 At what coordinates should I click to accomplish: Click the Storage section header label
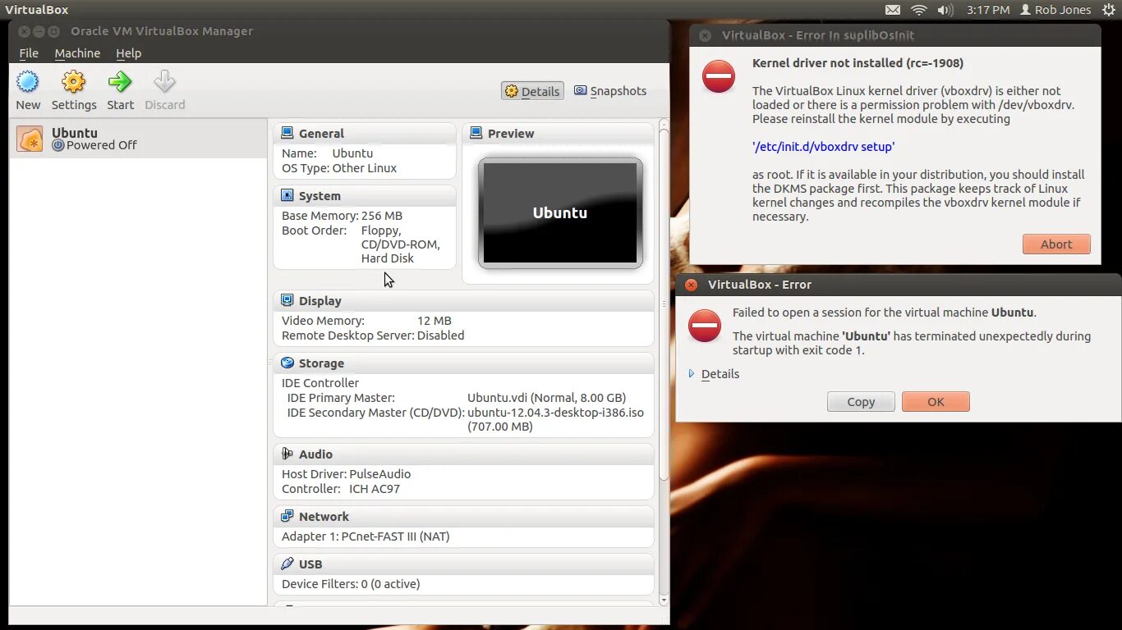[321, 363]
